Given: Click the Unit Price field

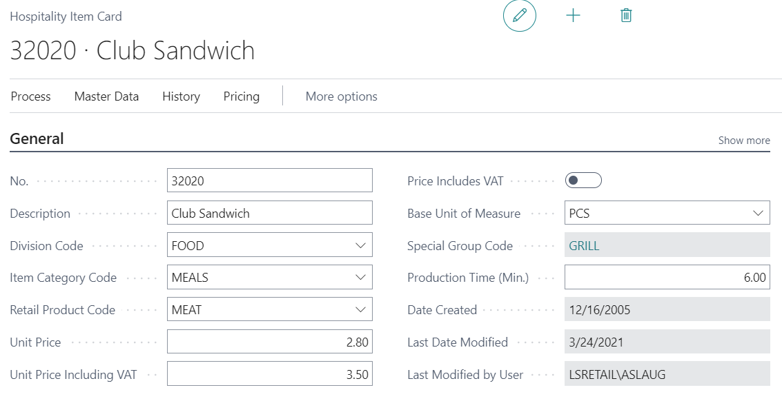Looking at the screenshot, I should 269,342.
